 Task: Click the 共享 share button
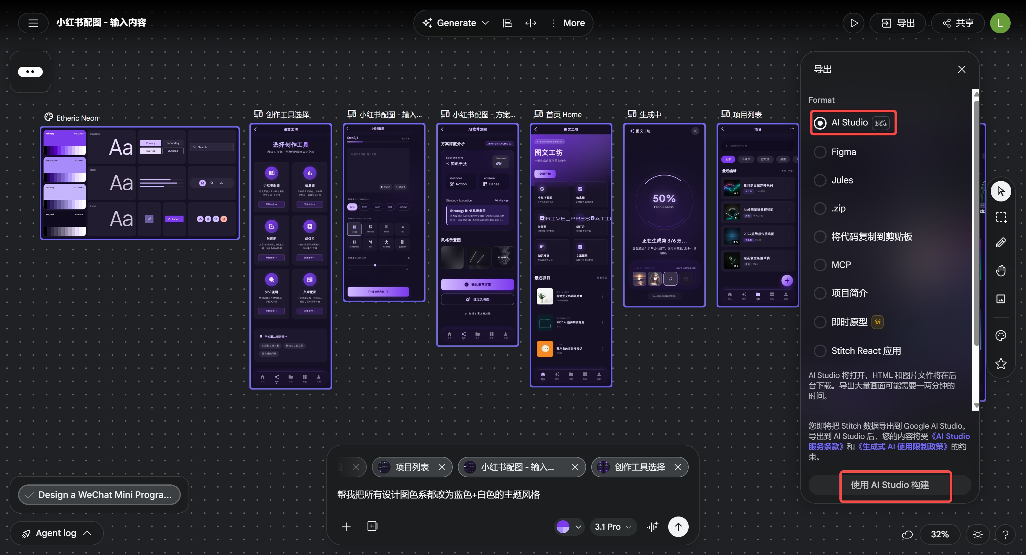click(x=958, y=23)
